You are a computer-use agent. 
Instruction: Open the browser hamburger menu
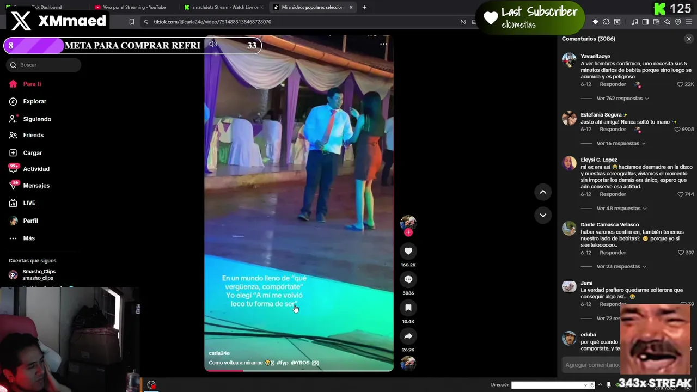pyautogui.click(x=689, y=22)
